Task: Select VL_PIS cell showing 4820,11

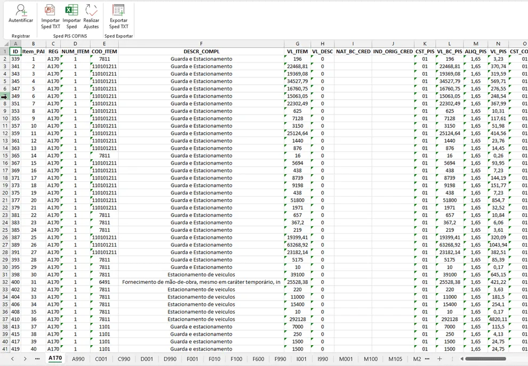Action: (498, 319)
